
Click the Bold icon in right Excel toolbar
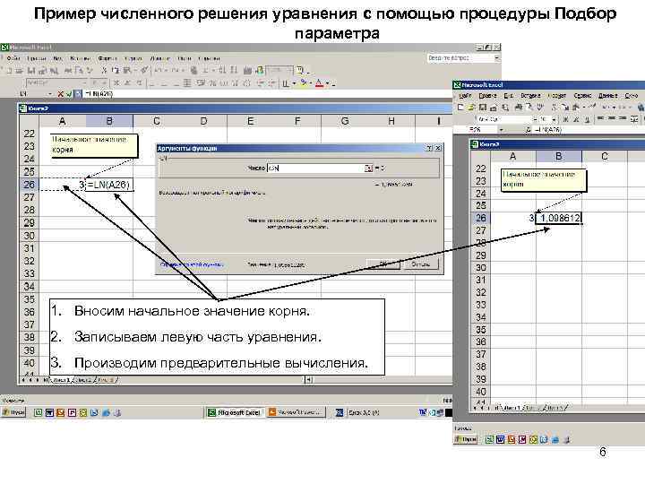coord(566,119)
